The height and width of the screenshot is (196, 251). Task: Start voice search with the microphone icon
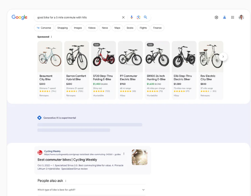[x=131, y=17]
